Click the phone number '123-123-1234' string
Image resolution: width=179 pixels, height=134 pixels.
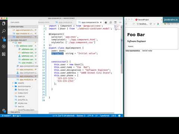[66, 78]
